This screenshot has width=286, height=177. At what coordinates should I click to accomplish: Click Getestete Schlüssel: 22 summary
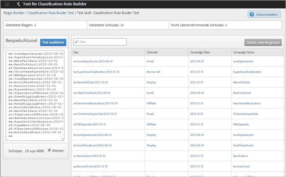pyautogui.click(x=107, y=25)
